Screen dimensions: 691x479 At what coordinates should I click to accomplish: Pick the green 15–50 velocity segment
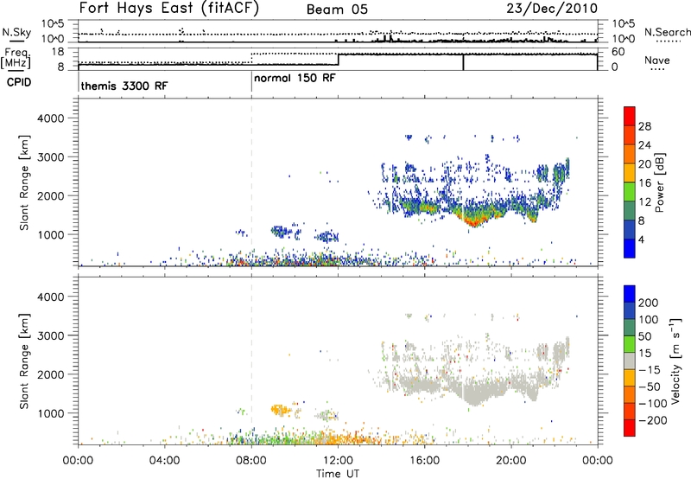coord(630,344)
